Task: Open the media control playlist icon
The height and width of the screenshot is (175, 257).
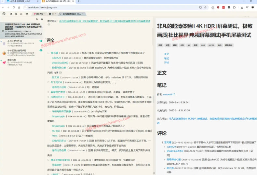Action: (247, 7)
